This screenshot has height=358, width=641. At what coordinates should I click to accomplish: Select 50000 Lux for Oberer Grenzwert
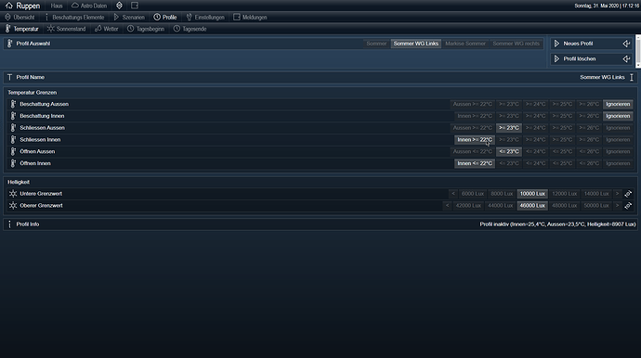point(596,206)
